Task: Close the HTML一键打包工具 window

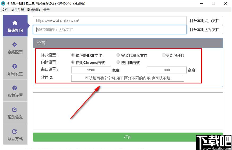Action: click(x=226, y=3)
